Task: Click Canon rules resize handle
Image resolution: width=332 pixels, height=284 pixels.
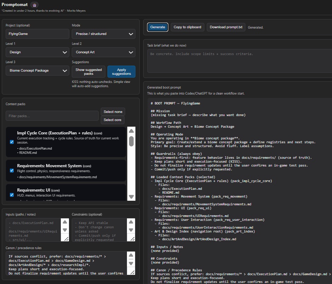Action: coord(133,272)
